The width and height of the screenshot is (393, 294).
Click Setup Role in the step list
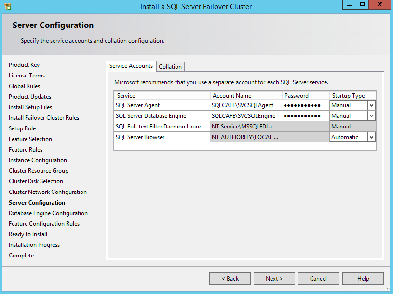tap(22, 128)
